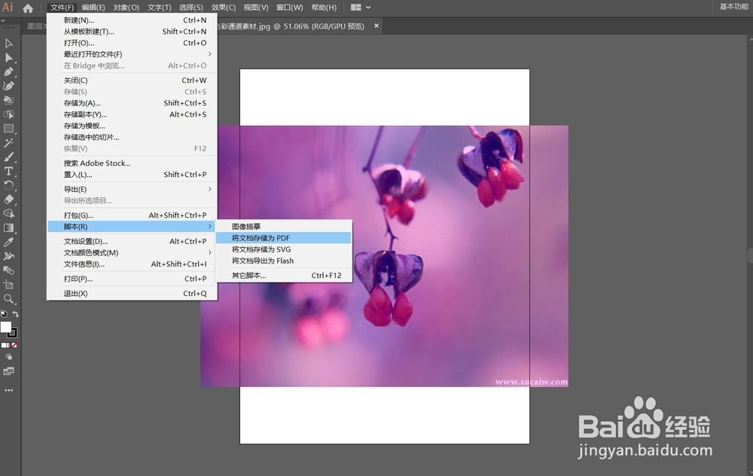This screenshot has width=753, height=476.
Task: Set paint to None (red slash)
Action: [x=15, y=345]
